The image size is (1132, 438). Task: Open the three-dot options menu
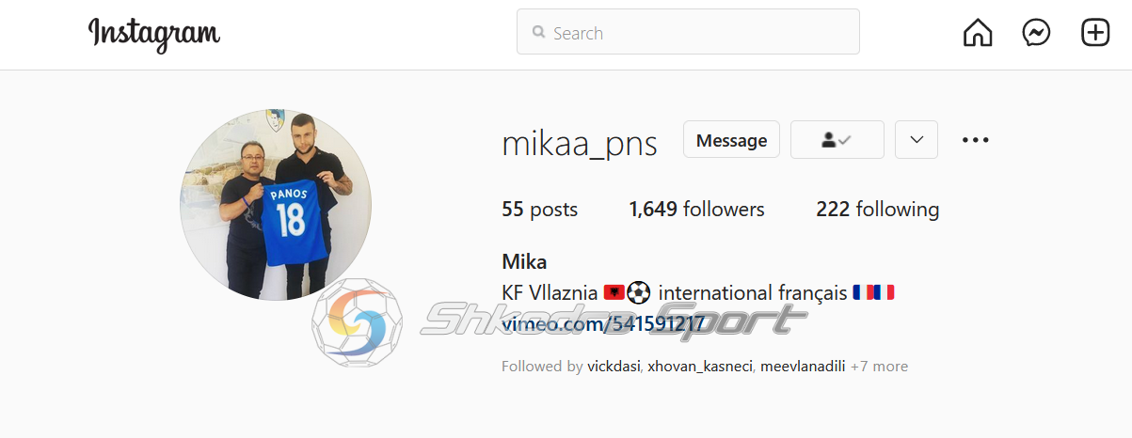pyautogui.click(x=976, y=140)
